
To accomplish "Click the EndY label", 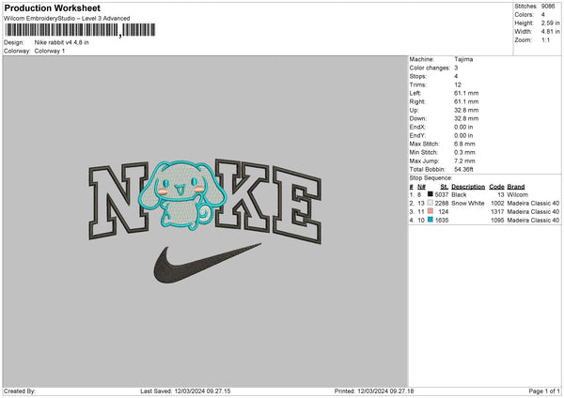I will point(417,135).
